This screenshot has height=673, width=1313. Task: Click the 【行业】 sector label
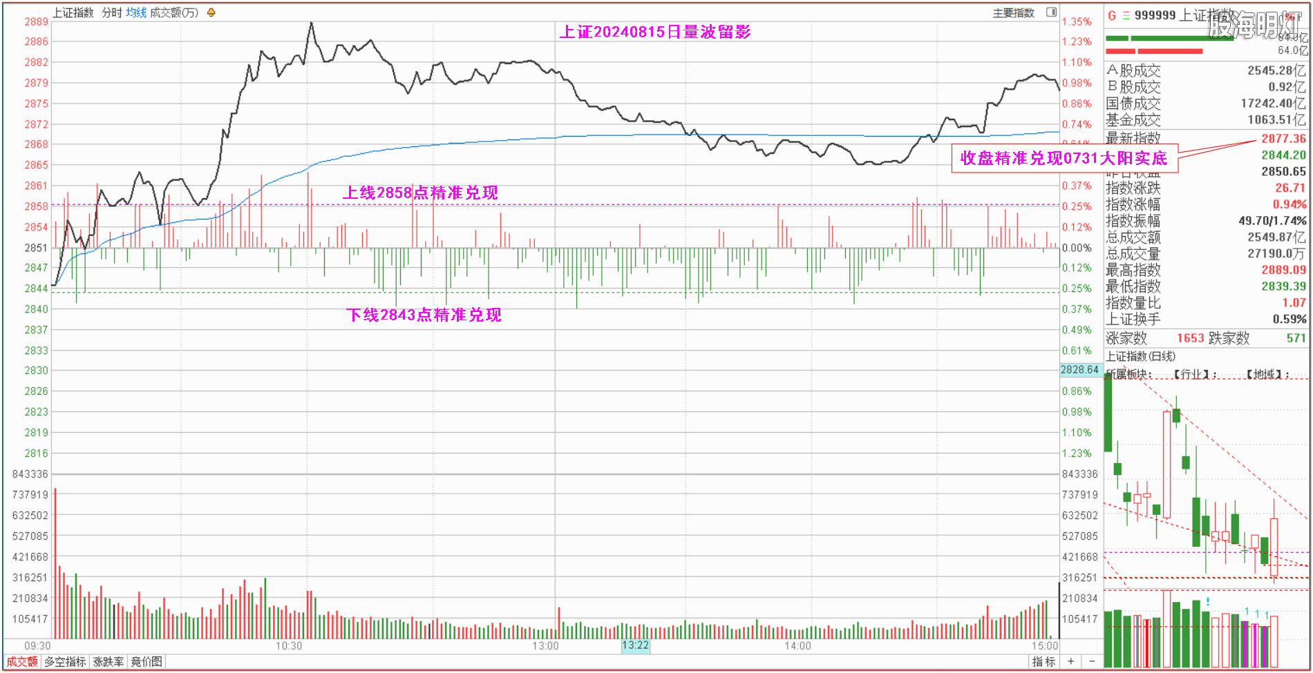tap(1195, 374)
